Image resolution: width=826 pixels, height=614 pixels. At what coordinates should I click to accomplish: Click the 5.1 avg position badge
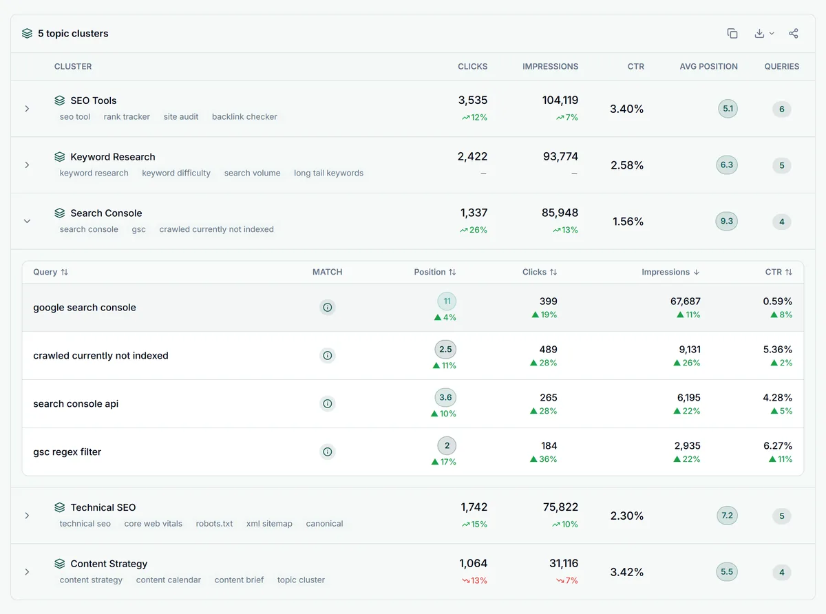(728, 109)
